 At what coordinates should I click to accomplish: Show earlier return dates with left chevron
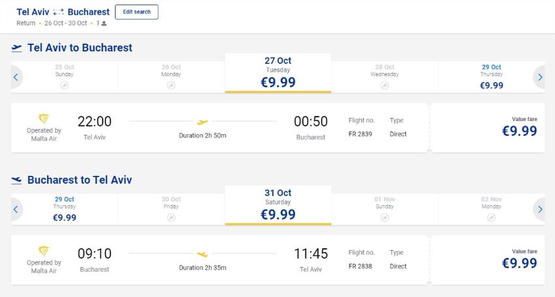16,210
